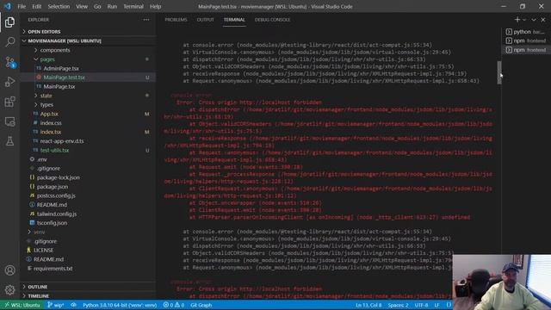Open the Terminal menu

133,6
